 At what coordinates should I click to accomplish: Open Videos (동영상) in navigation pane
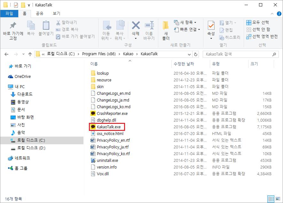coord(20,102)
